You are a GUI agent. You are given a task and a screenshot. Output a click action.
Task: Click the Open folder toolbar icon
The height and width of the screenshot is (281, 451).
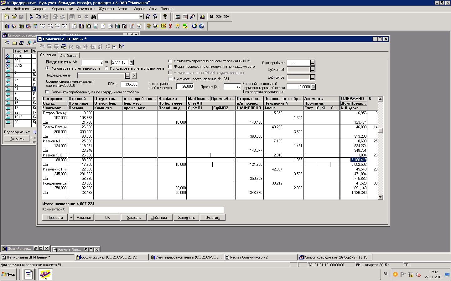(x=14, y=17)
